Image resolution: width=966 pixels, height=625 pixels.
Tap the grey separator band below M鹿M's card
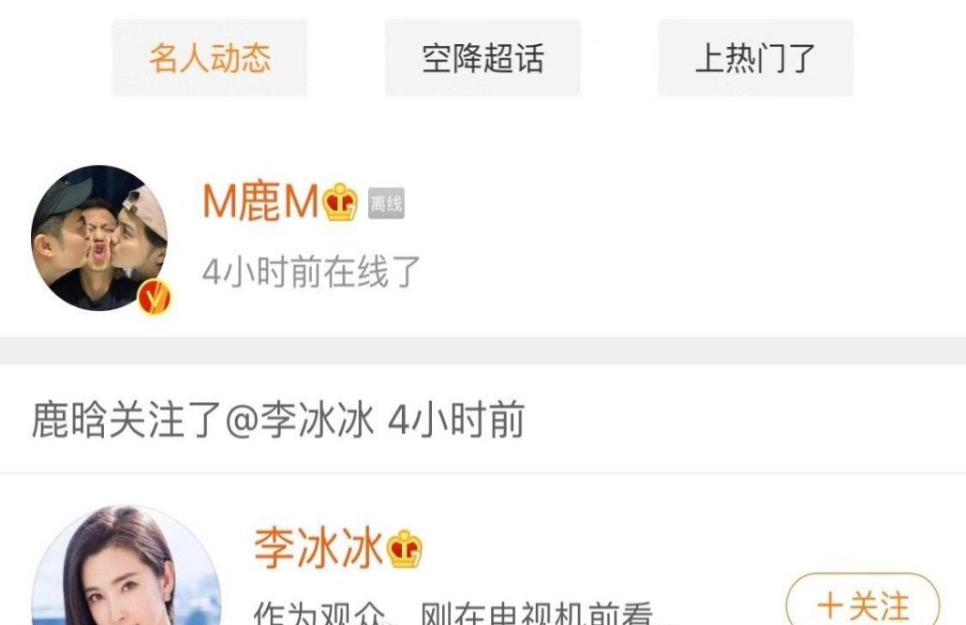click(x=483, y=350)
